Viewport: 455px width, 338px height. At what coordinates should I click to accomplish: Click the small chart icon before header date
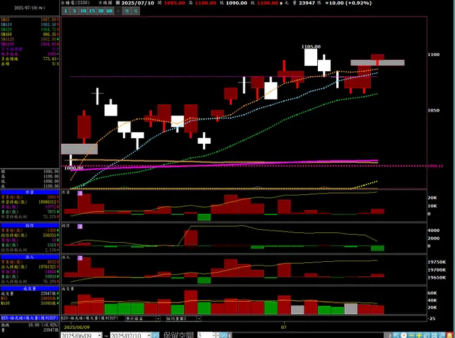coord(117,3)
